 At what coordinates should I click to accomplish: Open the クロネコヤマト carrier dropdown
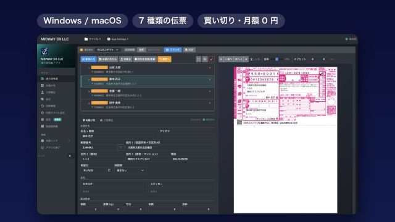coord(107,50)
